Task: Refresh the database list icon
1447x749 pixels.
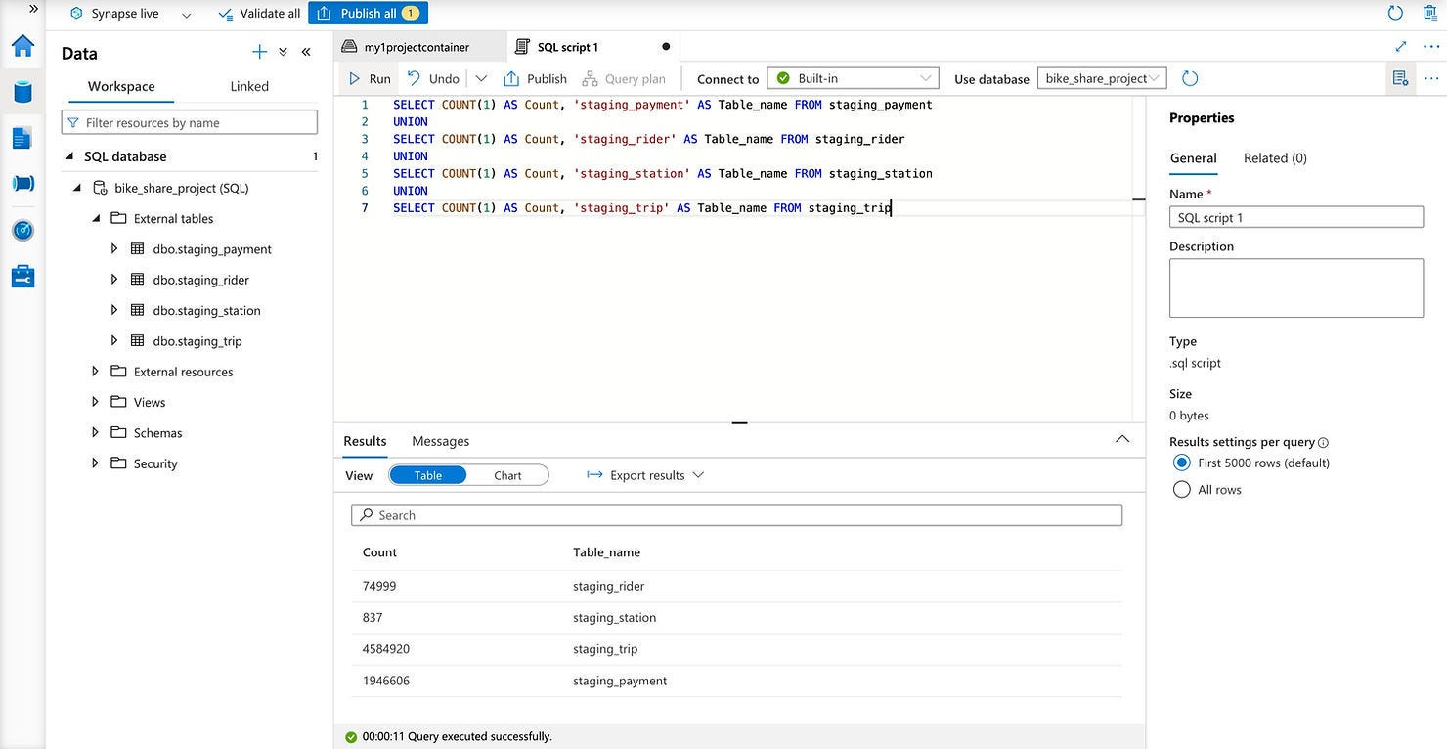Action: tap(1190, 78)
